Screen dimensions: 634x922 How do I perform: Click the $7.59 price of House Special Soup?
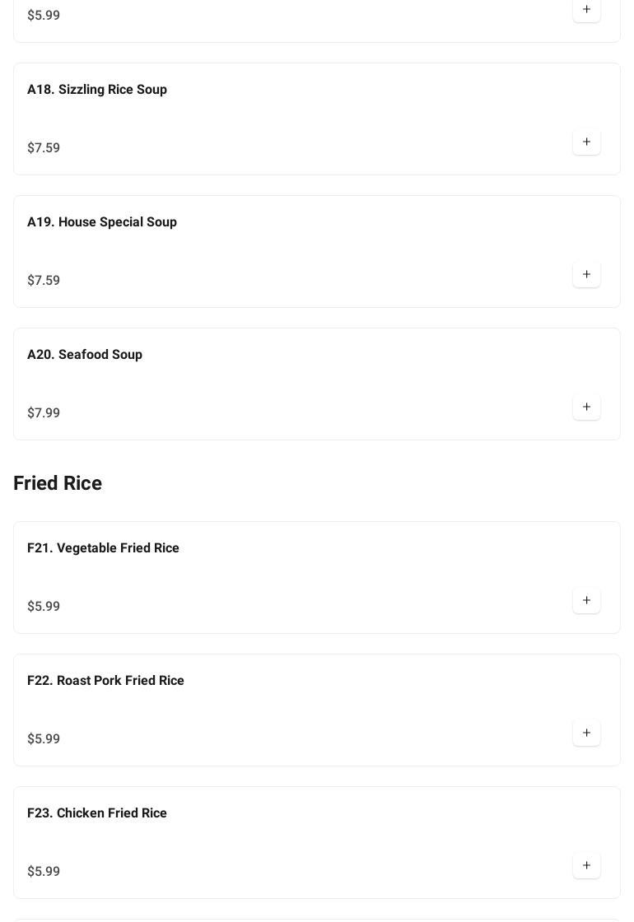[x=44, y=280]
